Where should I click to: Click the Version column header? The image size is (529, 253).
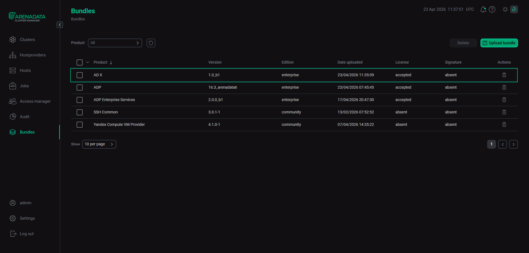click(x=215, y=62)
